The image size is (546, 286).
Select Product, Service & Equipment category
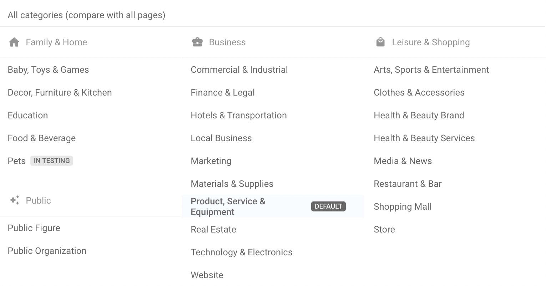[228, 206]
